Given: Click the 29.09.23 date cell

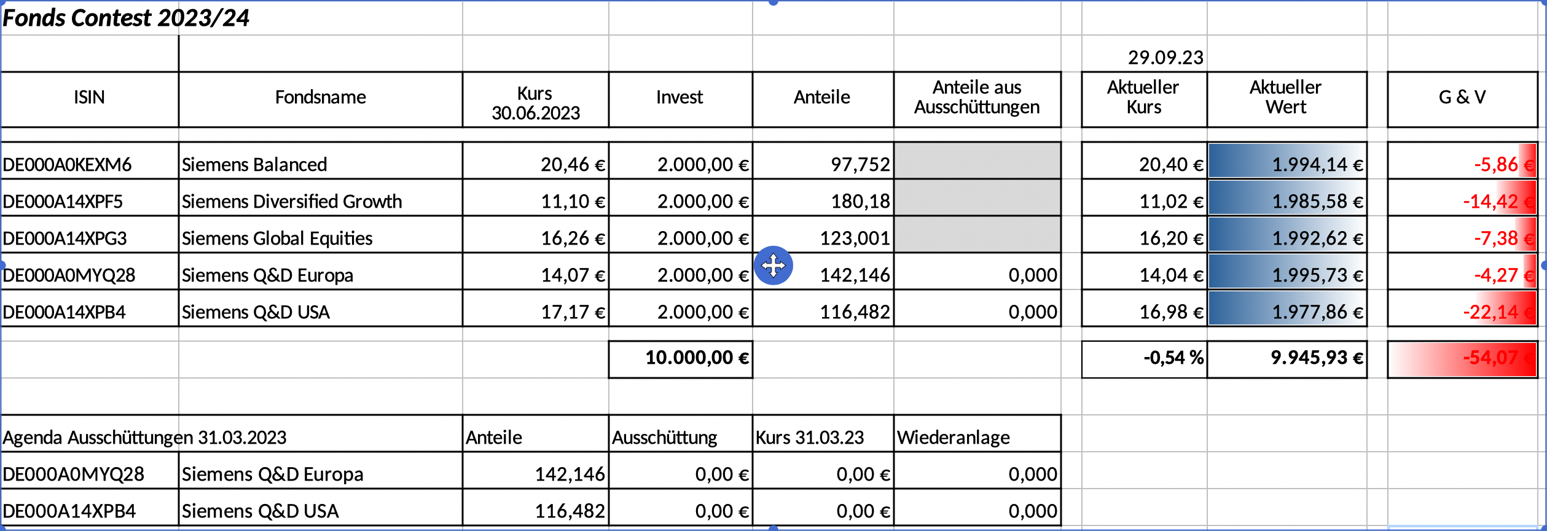Looking at the screenshot, I should click(x=1165, y=58).
